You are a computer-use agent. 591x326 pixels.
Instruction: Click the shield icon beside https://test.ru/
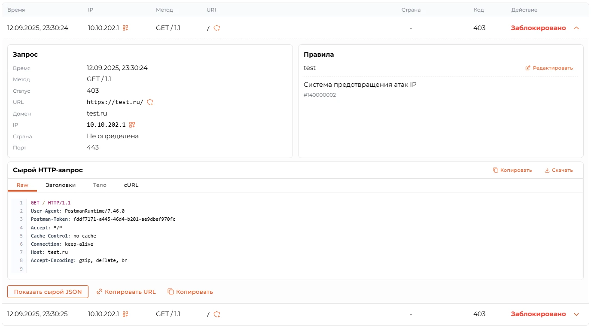150,102
